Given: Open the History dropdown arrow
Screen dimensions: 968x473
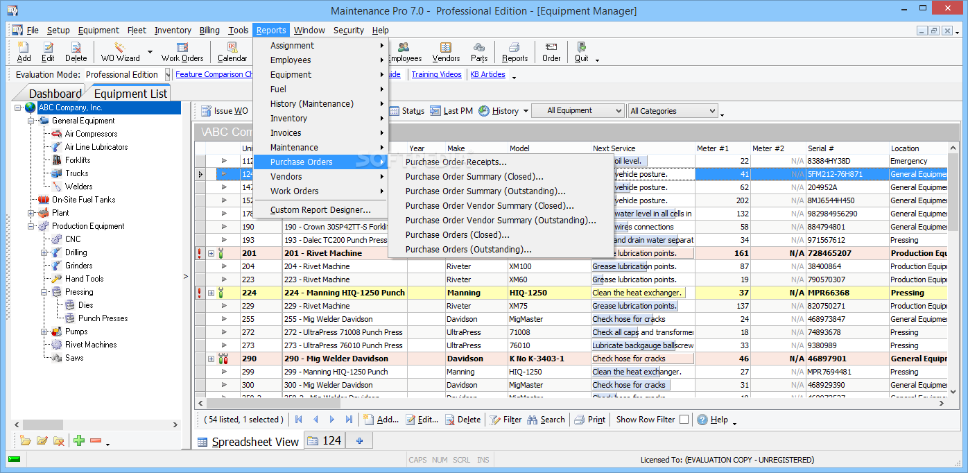Looking at the screenshot, I should click(526, 111).
